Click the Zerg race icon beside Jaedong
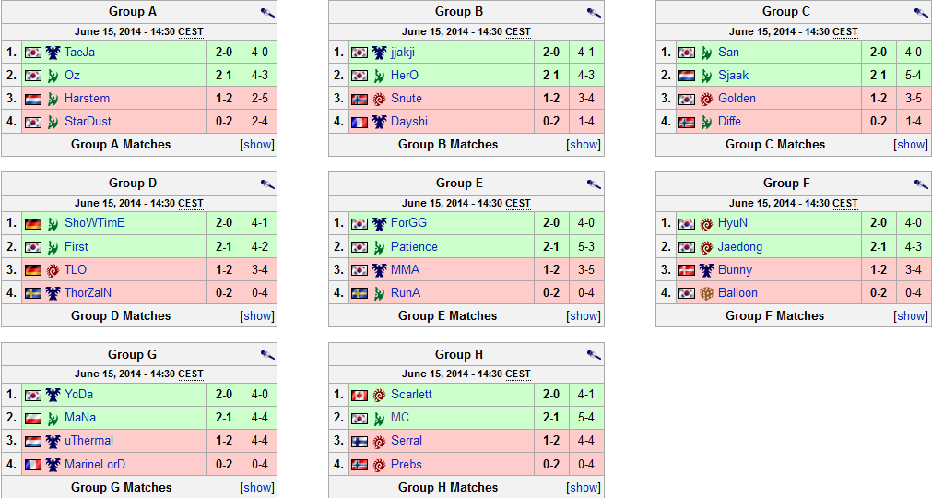Image resolution: width=932 pixels, height=498 pixels. point(707,247)
